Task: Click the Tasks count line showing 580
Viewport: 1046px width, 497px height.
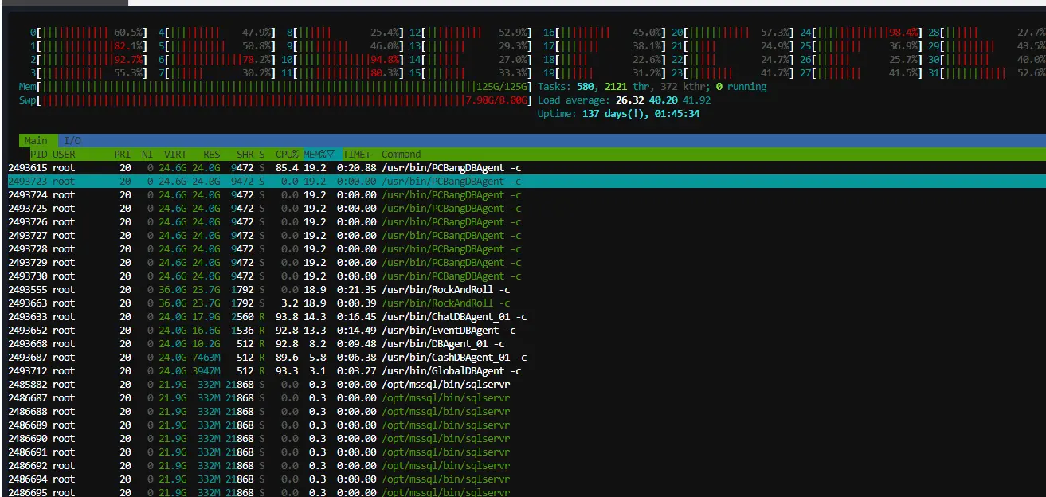Action: pyautogui.click(x=652, y=87)
